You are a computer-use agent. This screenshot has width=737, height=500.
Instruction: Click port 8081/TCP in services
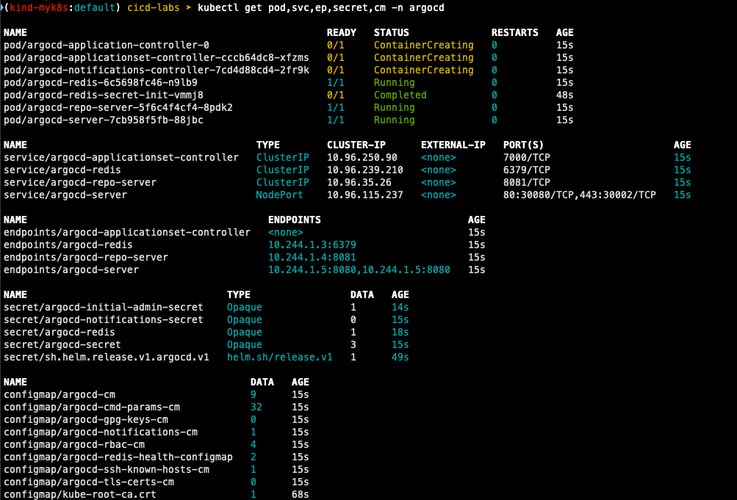(x=526, y=182)
